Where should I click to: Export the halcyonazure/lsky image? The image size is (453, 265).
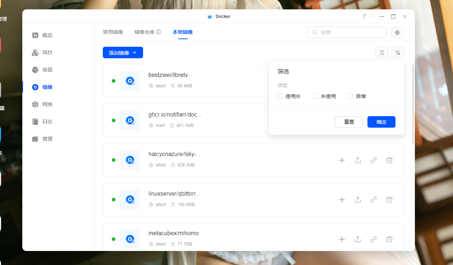[358, 160]
